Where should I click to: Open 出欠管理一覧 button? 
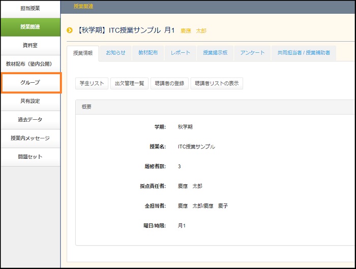[x=129, y=84]
